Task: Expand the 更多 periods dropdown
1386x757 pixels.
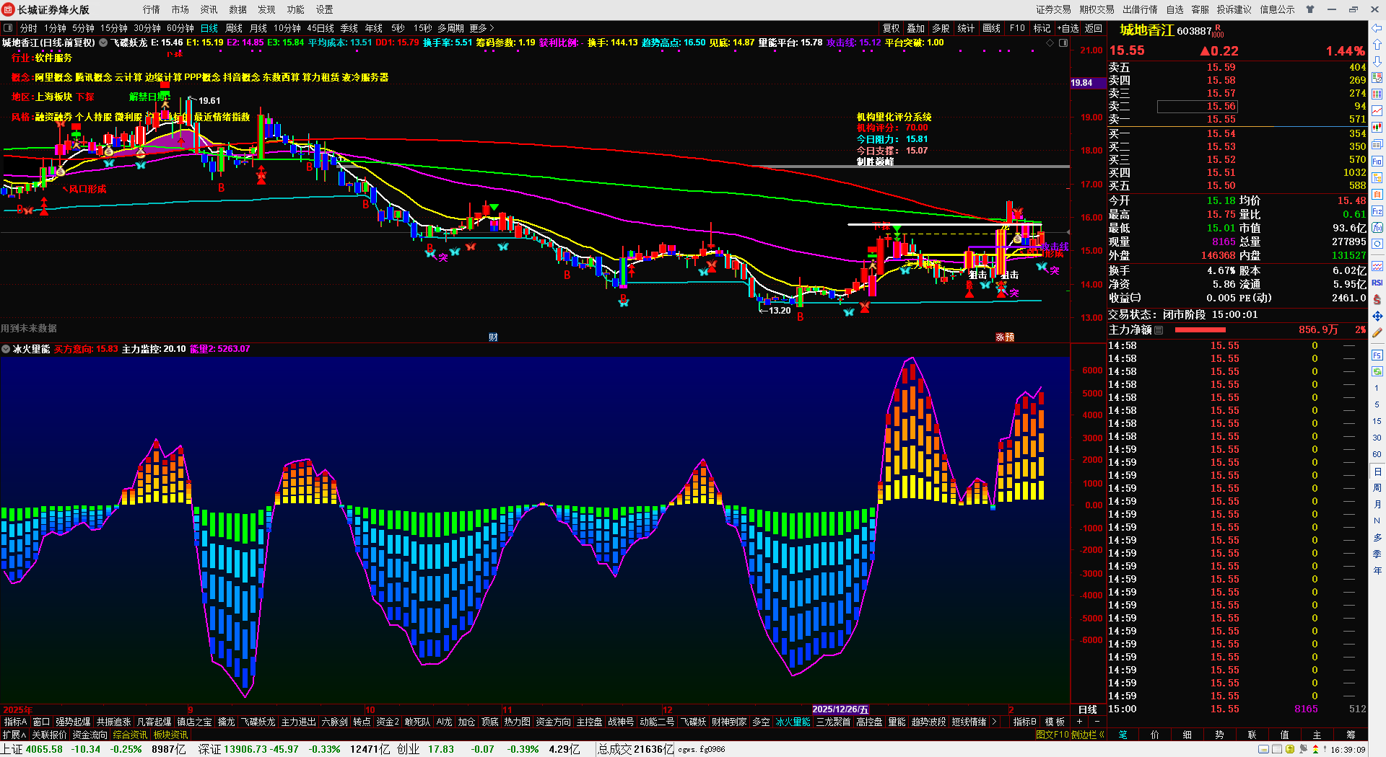Action: [x=481, y=28]
